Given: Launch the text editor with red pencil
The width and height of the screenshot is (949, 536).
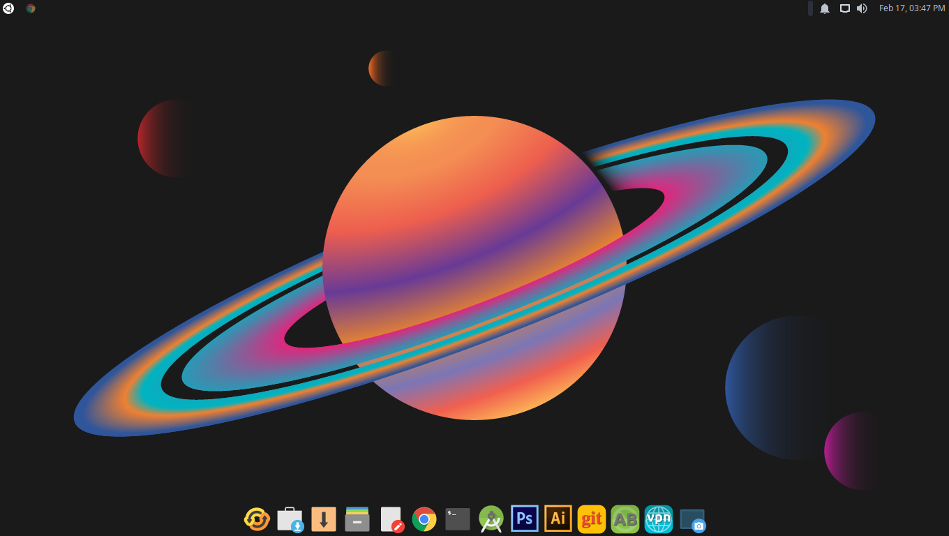Looking at the screenshot, I should point(391,519).
